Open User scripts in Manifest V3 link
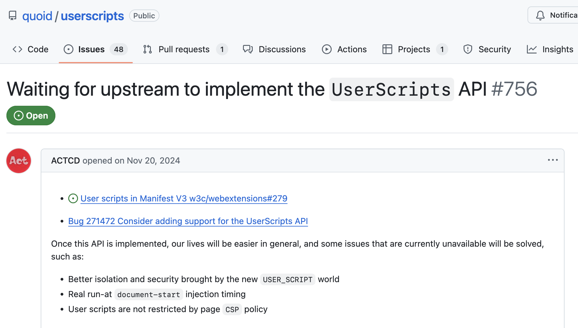The image size is (578, 328). point(184,198)
